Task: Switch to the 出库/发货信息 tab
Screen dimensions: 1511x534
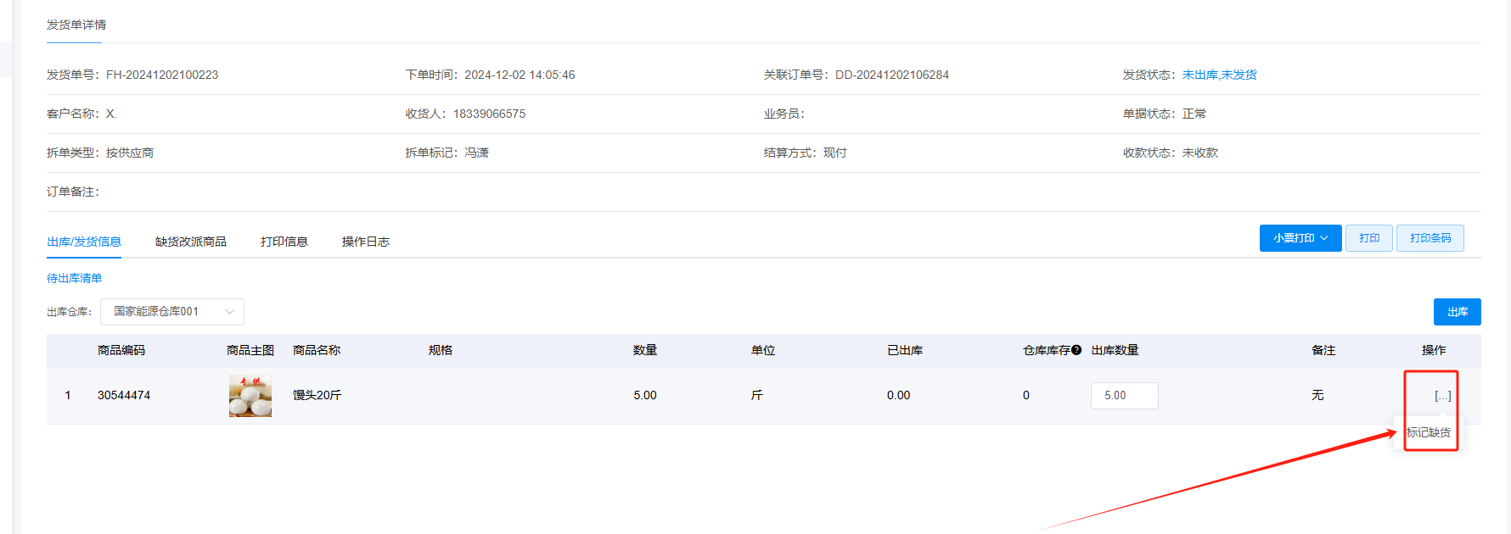Action: coord(84,242)
